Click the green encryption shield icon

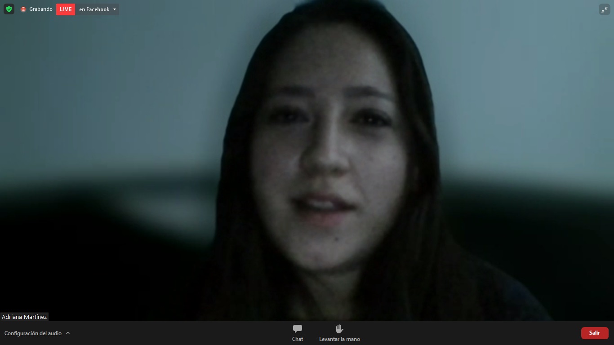9,9
